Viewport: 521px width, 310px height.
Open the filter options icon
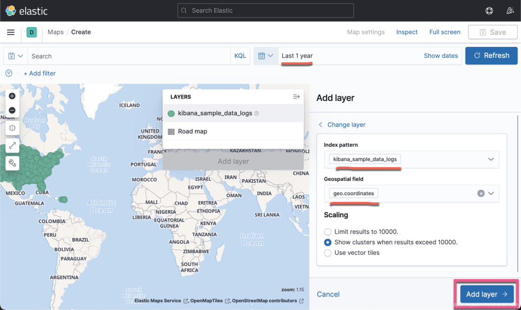(x=9, y=73)
